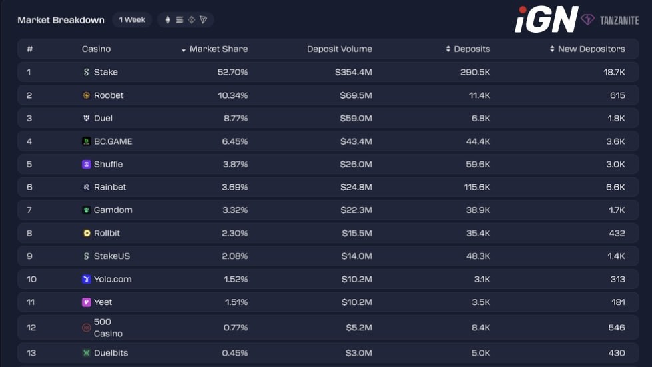This screenshot has height=367, width=652.
Task: Click the Rollbit logo icon
Action: pyautogui.click(x=86, y=234)
